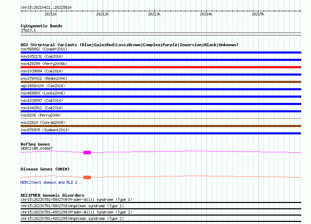This screenshot has width=311, height=224.
Task: Select the nsv976905 (Sudmant2013) blue bar
Action: pyautogui.click(x=161, y=133)
